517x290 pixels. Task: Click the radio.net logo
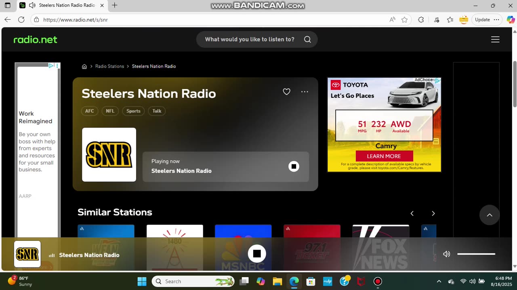click(x=36, y=39)
